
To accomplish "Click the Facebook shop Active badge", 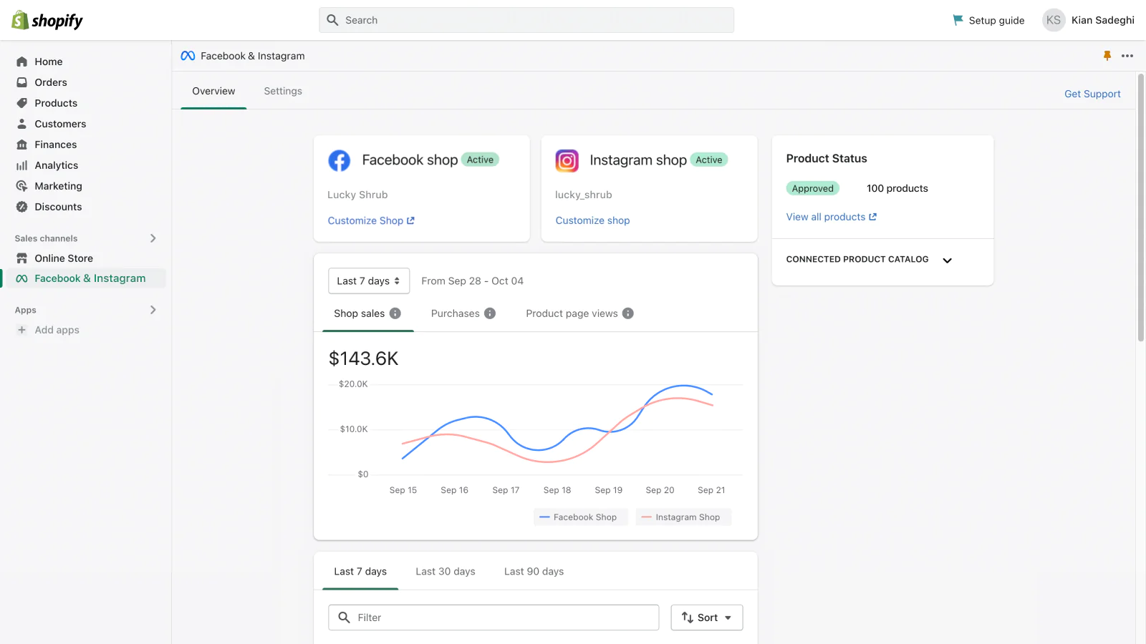I will (480, 160).
